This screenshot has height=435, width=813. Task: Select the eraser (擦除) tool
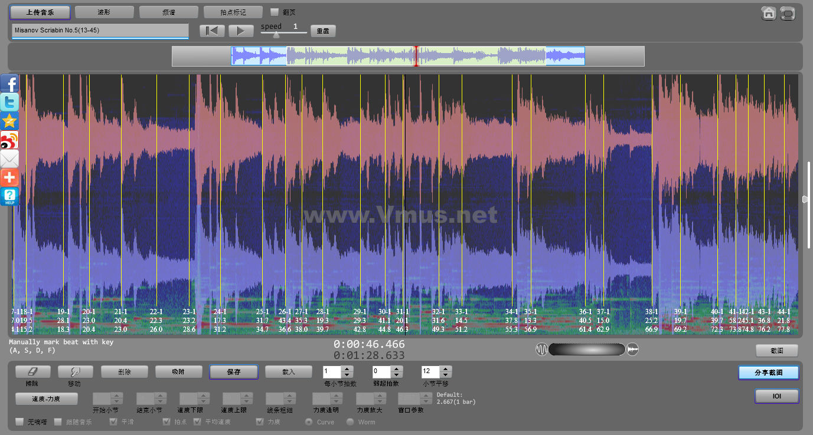[32, 372]
